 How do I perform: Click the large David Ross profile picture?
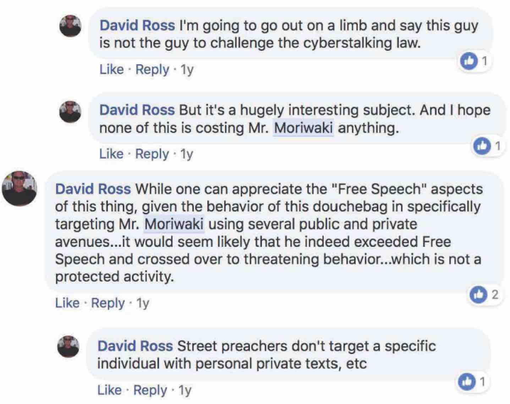(20, 188)
